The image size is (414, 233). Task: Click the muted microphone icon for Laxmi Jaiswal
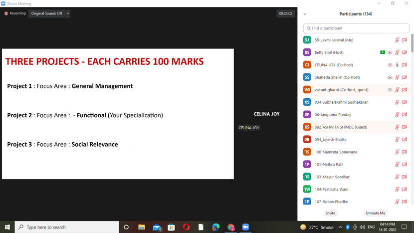click(x=397, y=40)
